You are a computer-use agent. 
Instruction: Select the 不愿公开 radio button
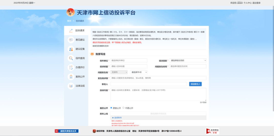(x=124, y=108)
